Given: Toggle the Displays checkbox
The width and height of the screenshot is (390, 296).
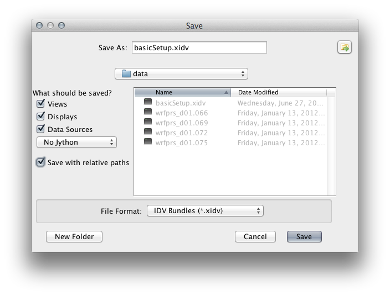Looking at the screenshot, I should (40, 117).
